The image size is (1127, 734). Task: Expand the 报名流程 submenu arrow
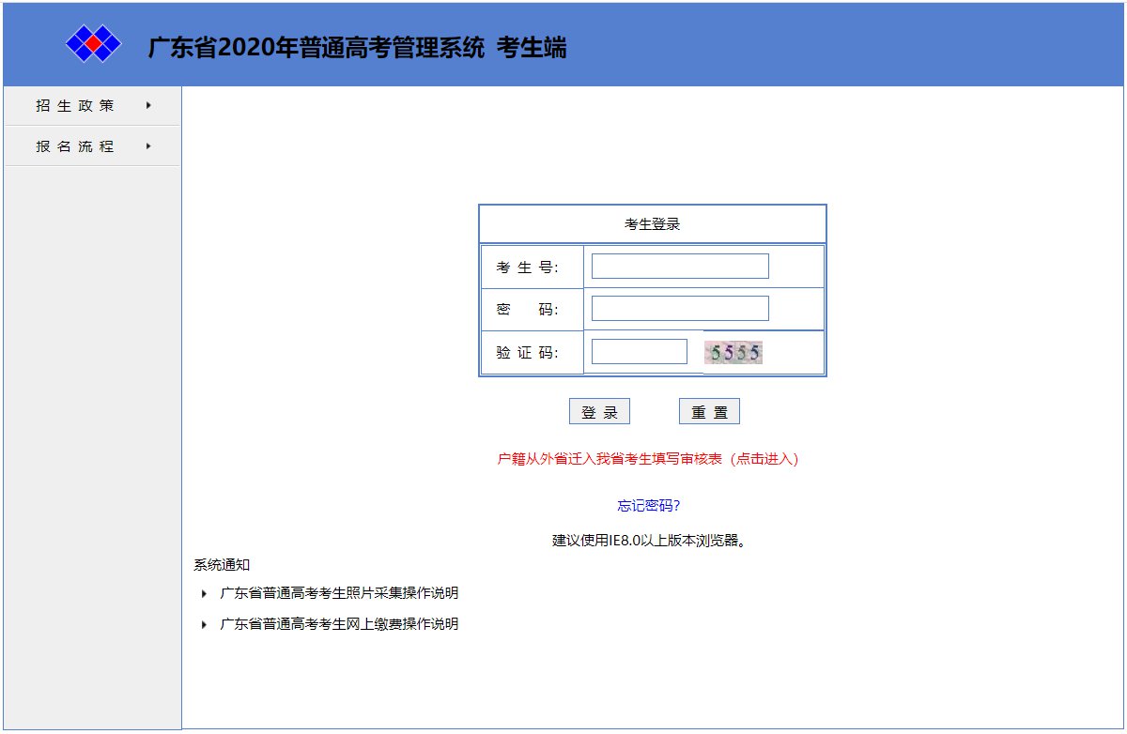[148, 146]
